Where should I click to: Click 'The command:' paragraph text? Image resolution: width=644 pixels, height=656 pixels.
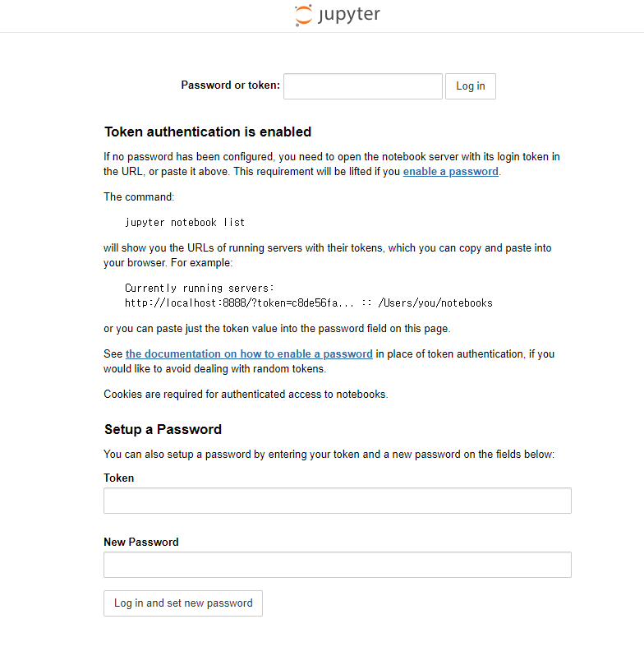click(139, 196)
